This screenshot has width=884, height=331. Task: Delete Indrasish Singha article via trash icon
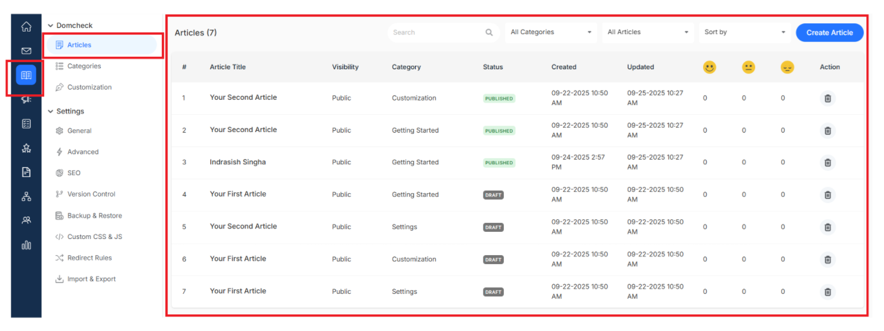827,163
